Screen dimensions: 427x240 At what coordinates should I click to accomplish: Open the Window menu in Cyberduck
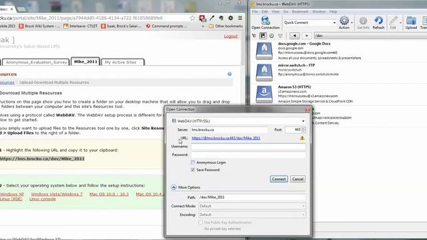[x=319, y=12]
